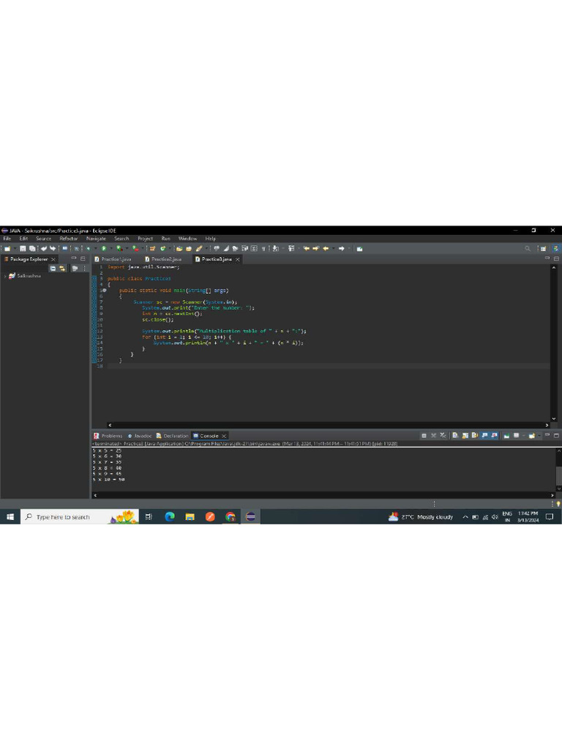Click Remove Launch icon in Console

tap(433, 436)
